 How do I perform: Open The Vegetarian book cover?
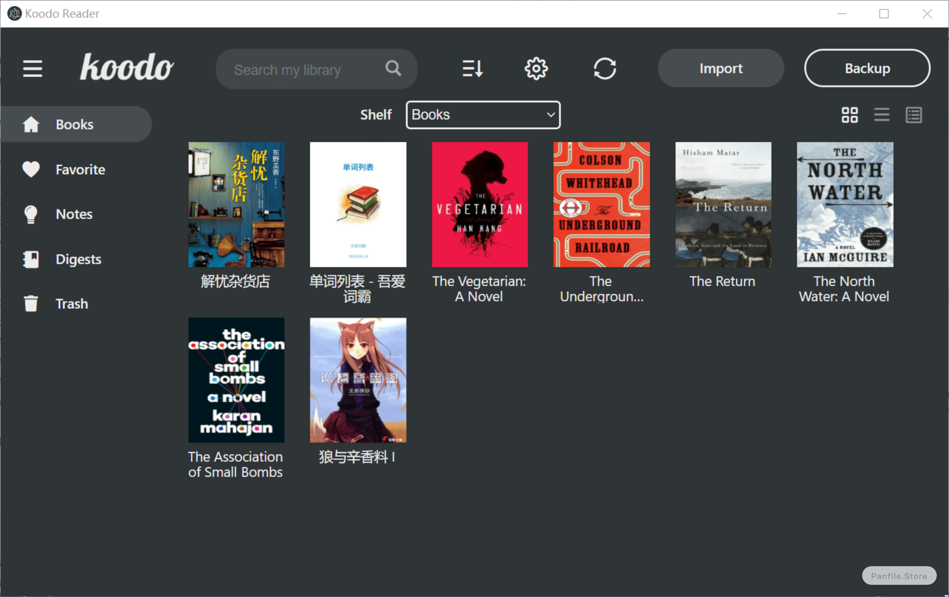[480, 204]
